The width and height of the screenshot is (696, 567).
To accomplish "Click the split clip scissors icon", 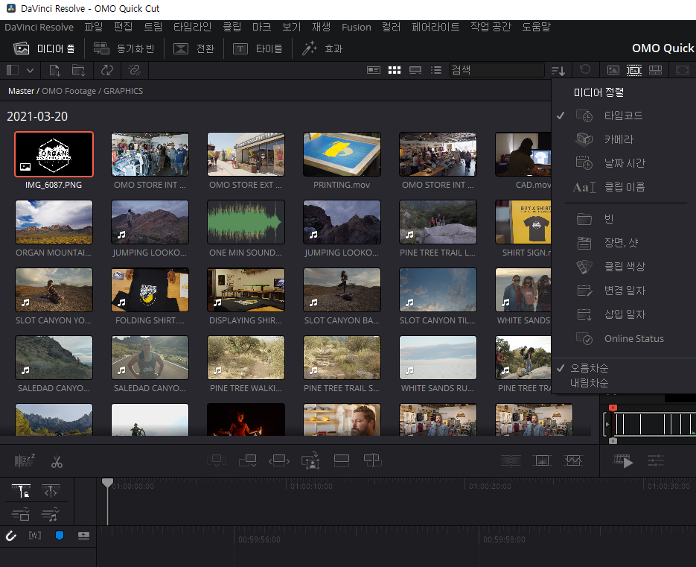I will click(x=57, y=462).
